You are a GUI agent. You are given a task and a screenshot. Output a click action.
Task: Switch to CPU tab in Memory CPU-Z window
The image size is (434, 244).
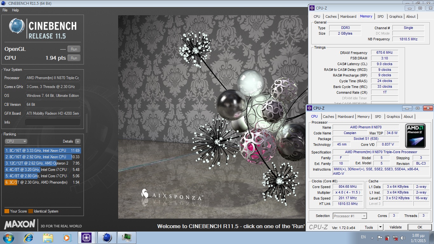[317, 17]
